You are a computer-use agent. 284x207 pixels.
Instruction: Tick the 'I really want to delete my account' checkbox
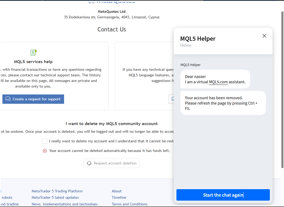45,141
